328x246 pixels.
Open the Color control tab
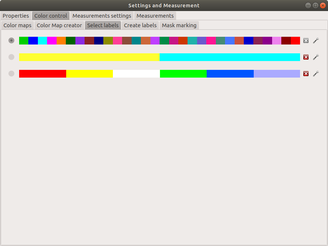(51, 16)
